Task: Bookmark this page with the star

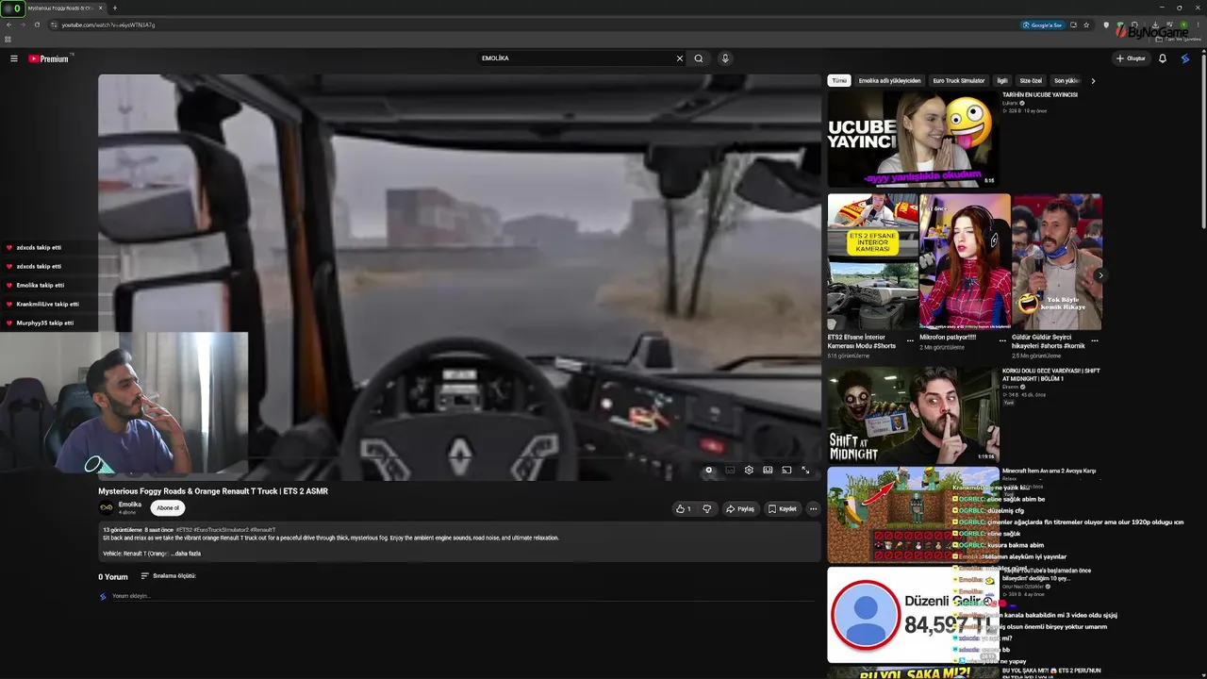Action: pyautogui.click(x=1086, y=25)
